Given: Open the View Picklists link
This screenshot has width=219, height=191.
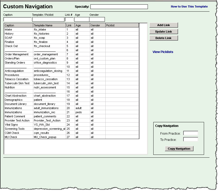Looking at the screenshot, I should [x=163, y=52].
